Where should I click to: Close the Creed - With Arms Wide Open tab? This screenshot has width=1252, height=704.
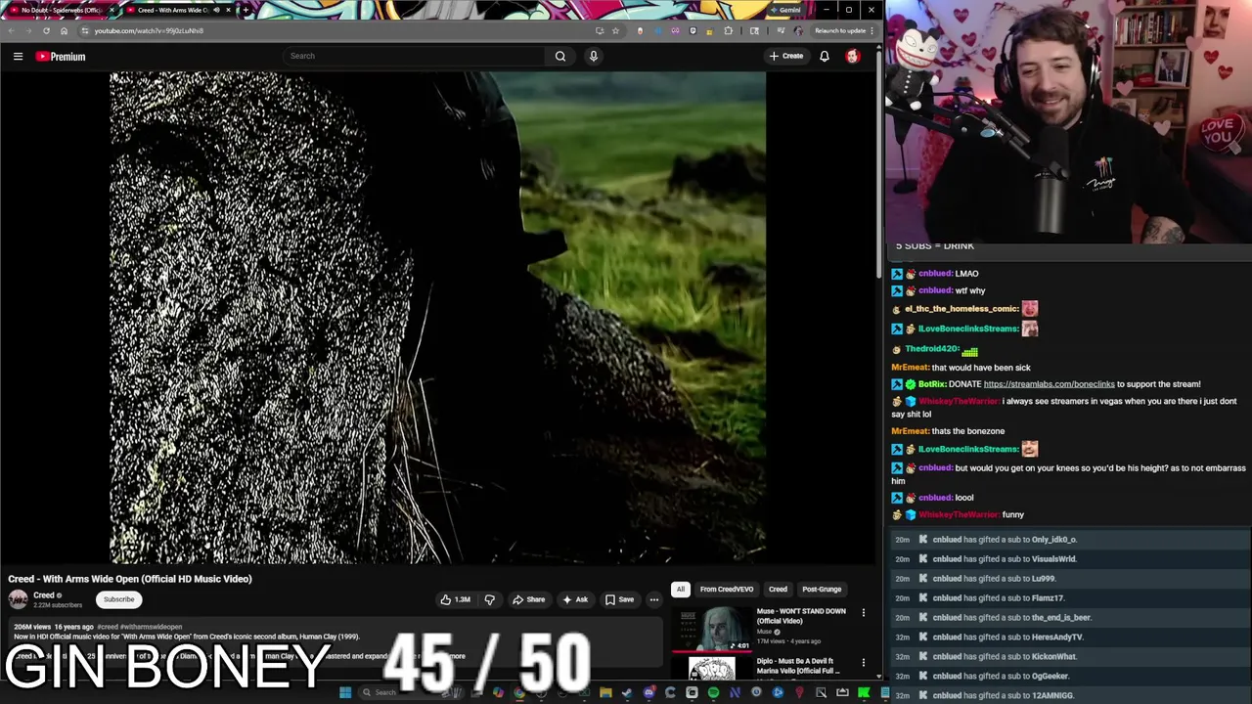point(229,10)
